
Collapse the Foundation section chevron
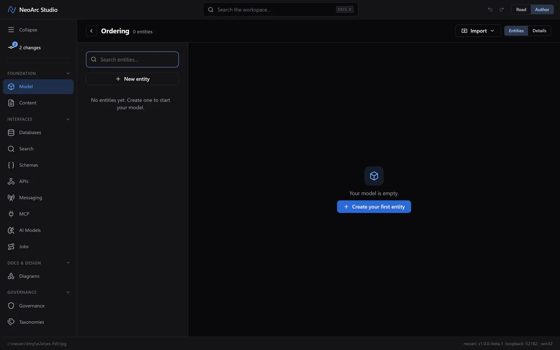tap(68, 73)
